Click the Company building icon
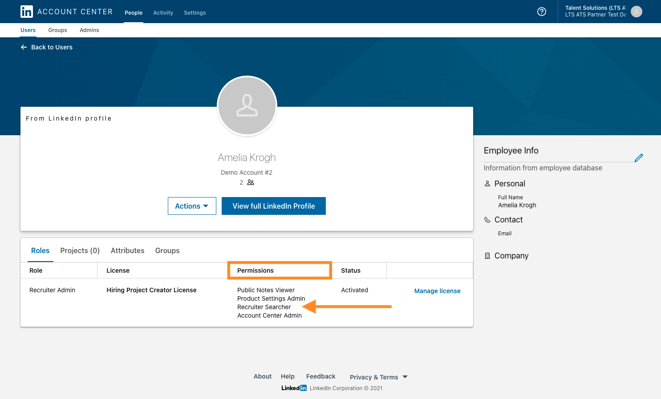661x399 pixels. (x=487, y=256)
